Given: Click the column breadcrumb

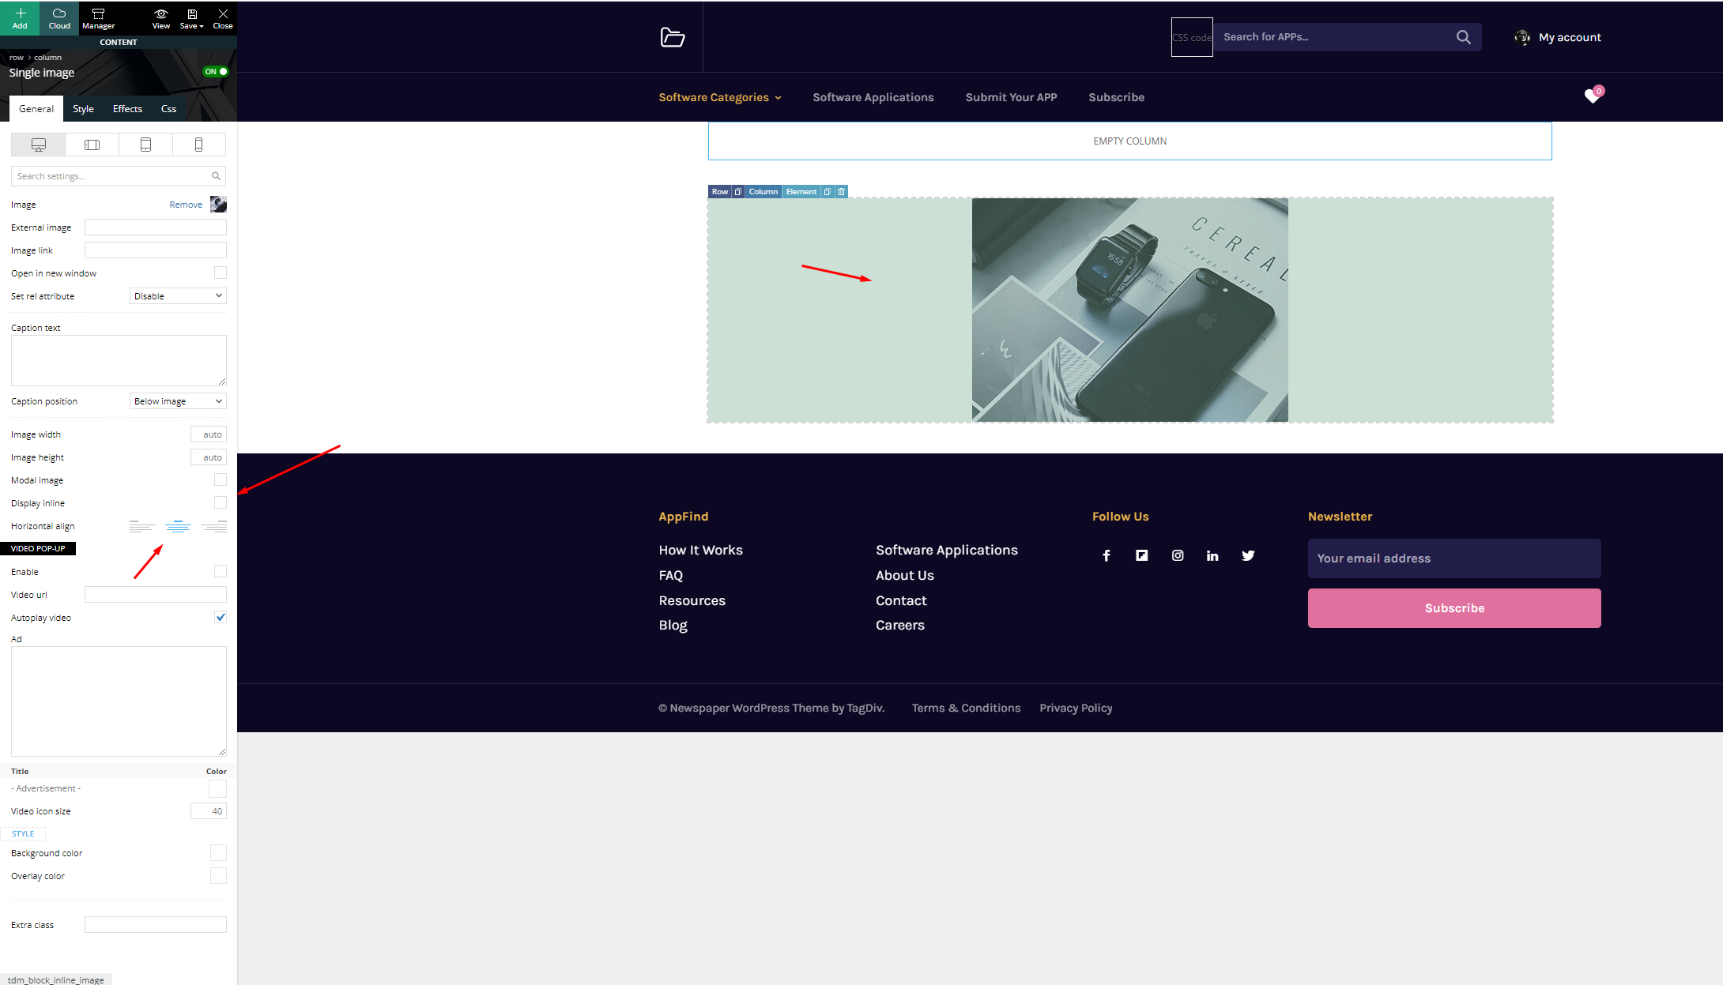Looking at the screenshot, I should coord(47,58).
